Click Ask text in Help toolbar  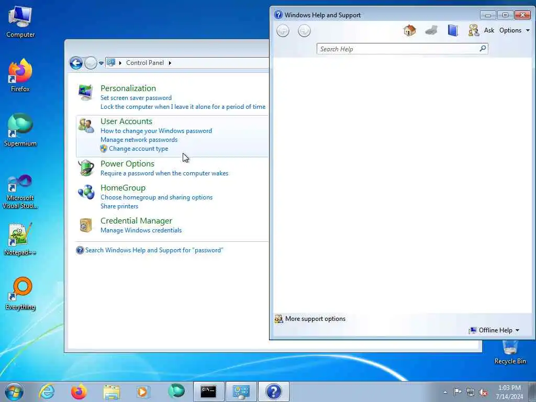(489, 30)
